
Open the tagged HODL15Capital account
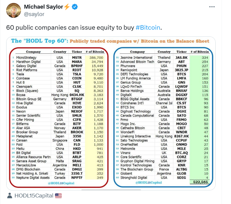coord(34,196)
